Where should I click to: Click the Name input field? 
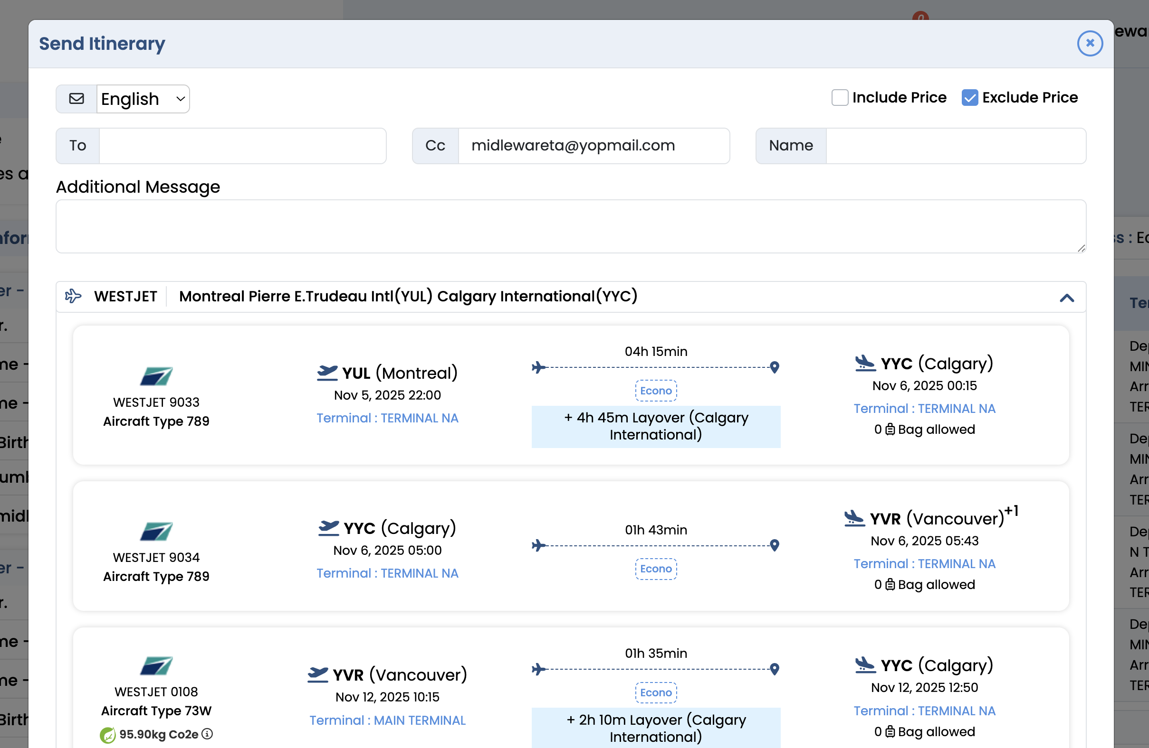point(956,146)
